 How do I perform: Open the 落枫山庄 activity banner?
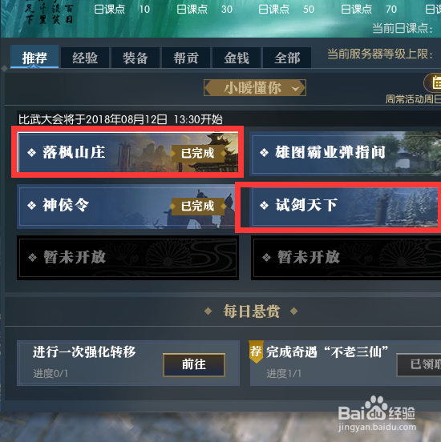click(127, 152)
